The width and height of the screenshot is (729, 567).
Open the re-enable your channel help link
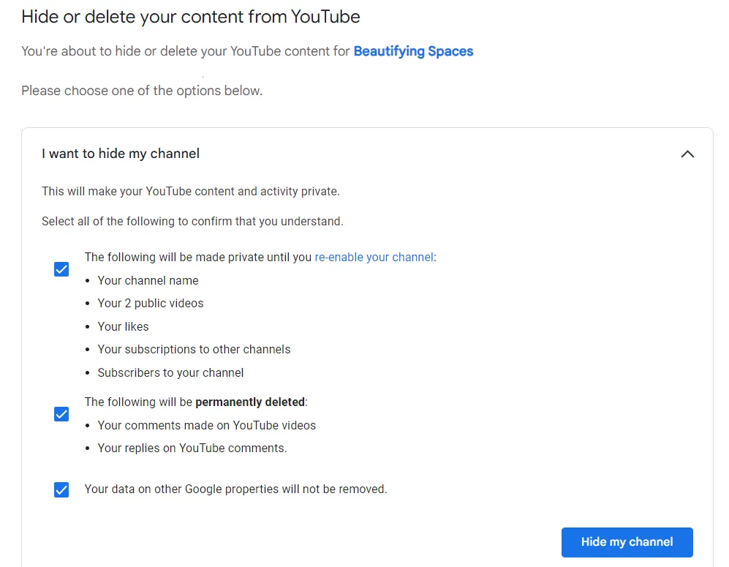pos(374,257)
